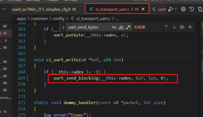Run or debug with the play icon
Image resolution: width=203 pixels, height=117 pixels.
click(x=170, y=9)
